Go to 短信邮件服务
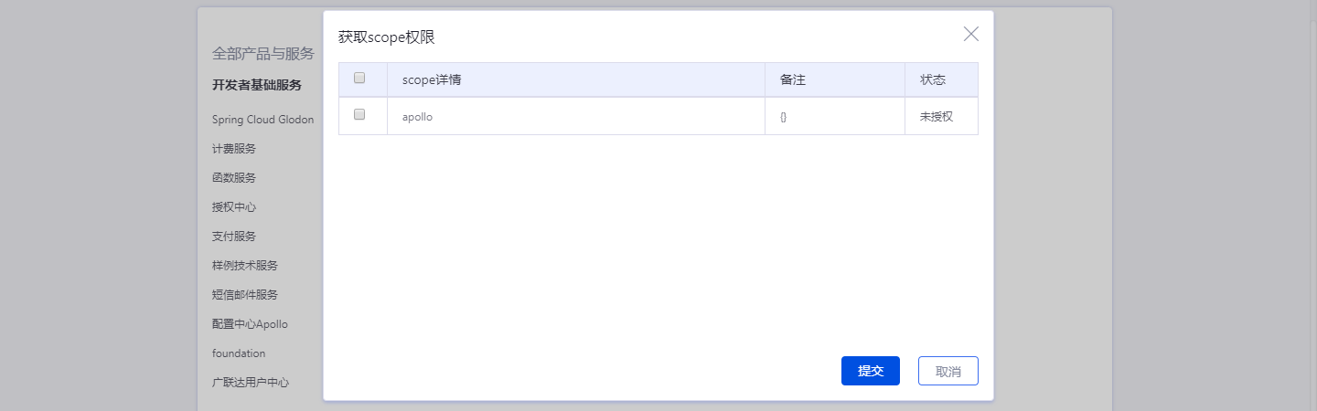 [x=245, y=295]
